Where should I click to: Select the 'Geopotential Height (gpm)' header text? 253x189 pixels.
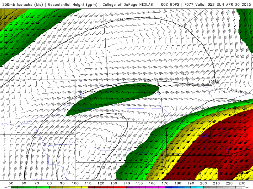pos(73,5)
